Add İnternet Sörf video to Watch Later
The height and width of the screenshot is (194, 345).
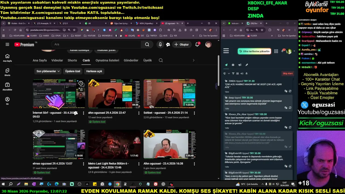pos(81,83)
